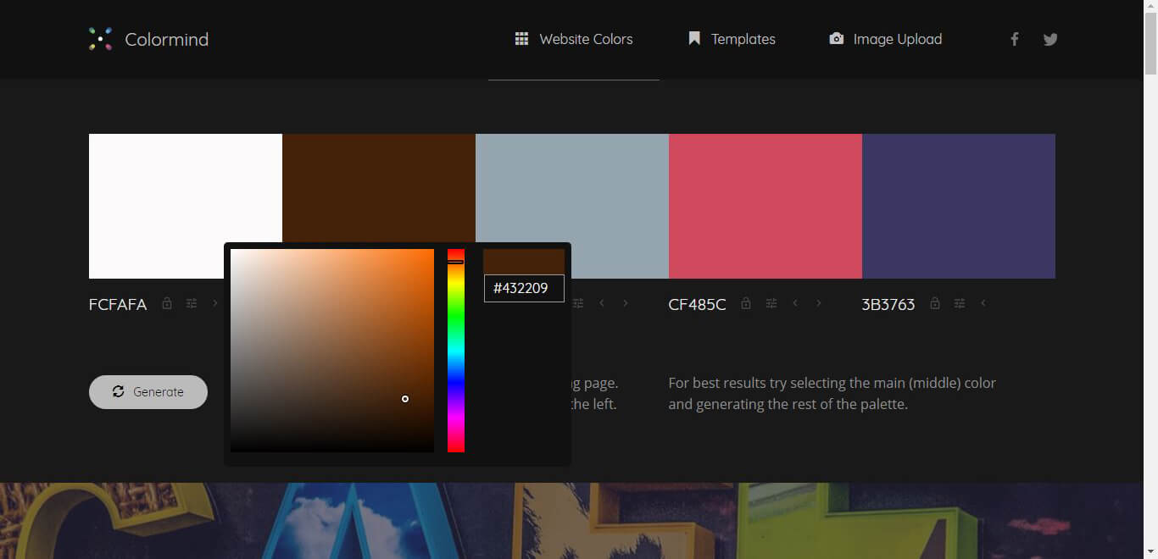
Task: Move CF485C color left with arrow
Action: tap(795, 302)
